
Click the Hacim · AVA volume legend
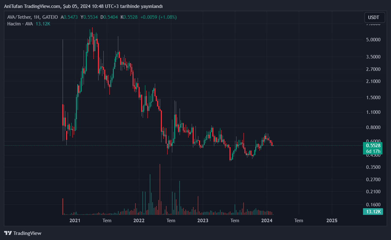coord(20,24)
